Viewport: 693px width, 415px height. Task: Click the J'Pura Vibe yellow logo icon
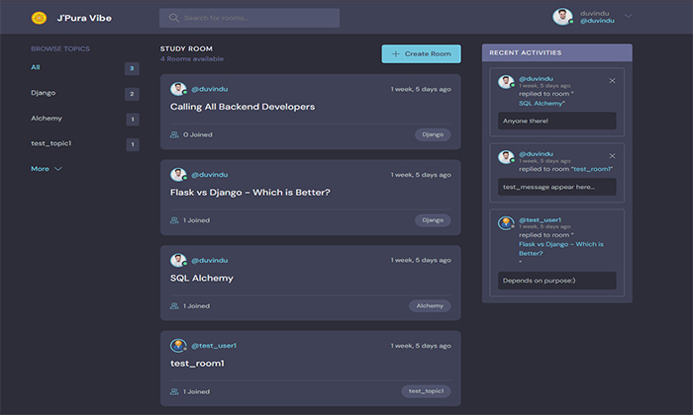[39, 18]
